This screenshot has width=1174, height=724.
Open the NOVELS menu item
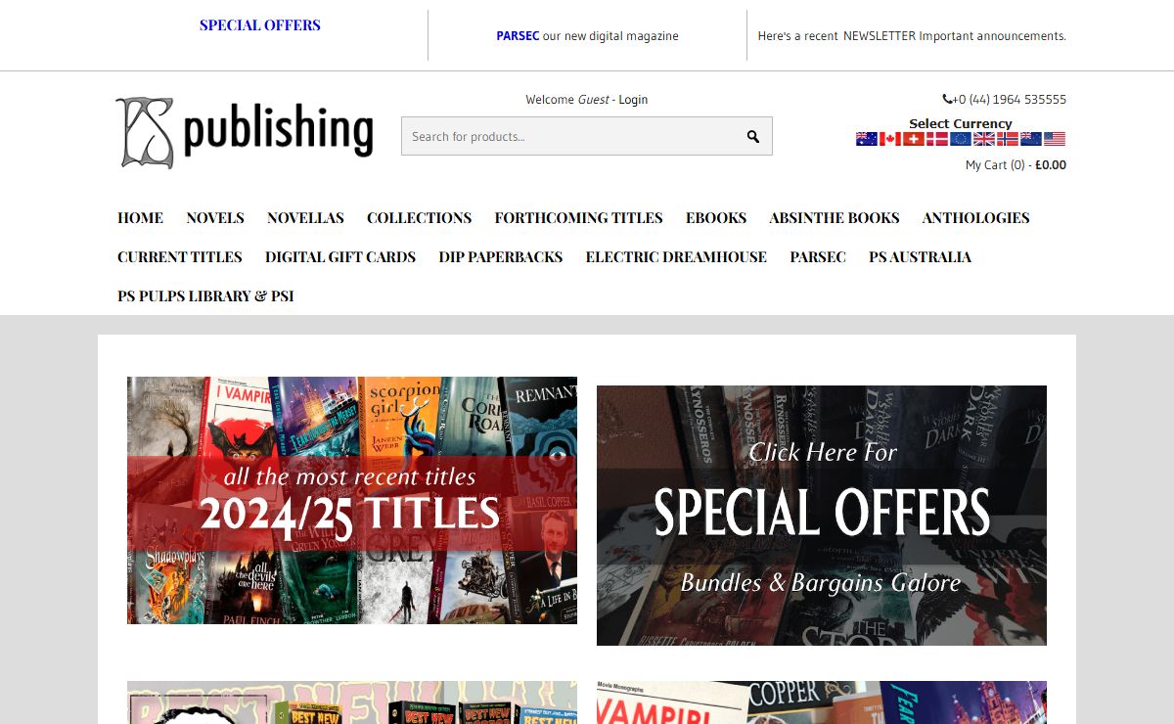click(x=215, y=218)
